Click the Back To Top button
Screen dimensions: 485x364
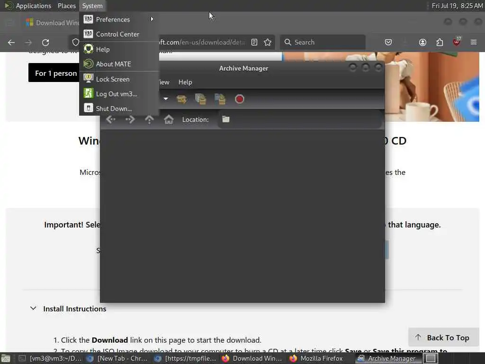point(443,337)
